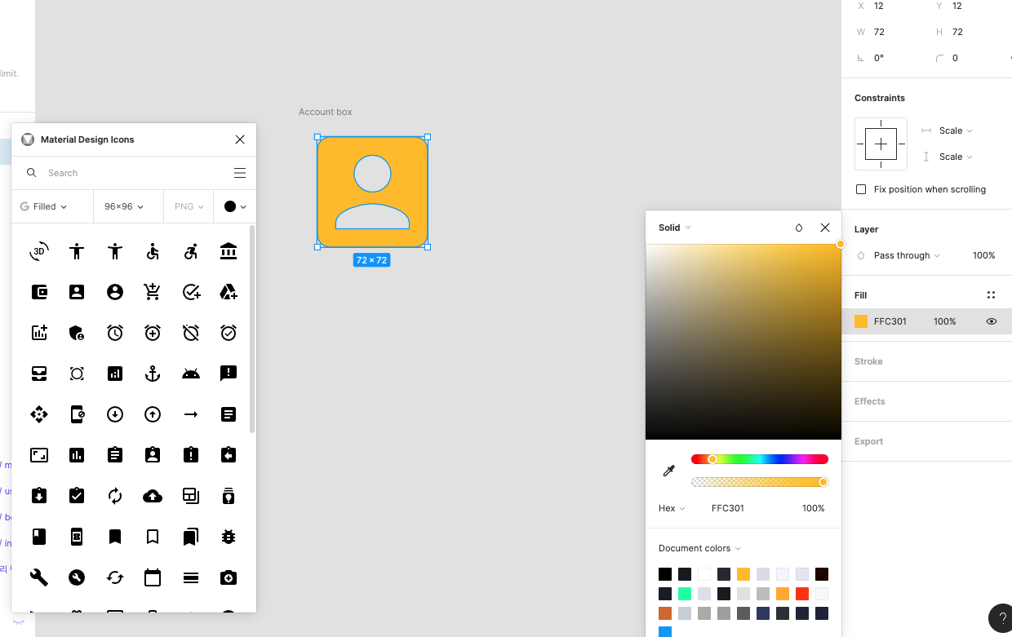
Task: Select the account circle icon
Action: click(x=115, y=292)
